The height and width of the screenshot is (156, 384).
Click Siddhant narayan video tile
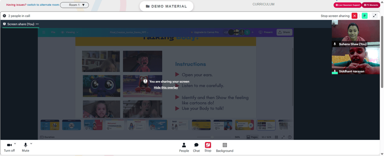pos(356,60)
